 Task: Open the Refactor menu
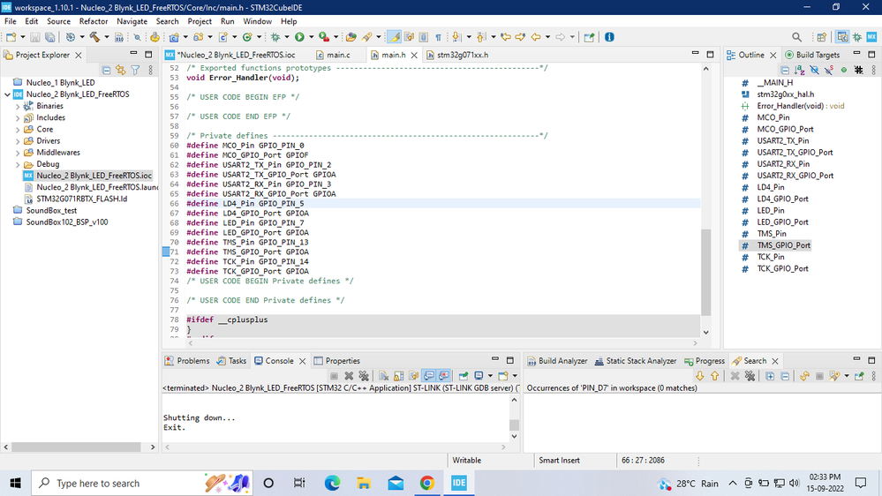(x=94, y=21)
